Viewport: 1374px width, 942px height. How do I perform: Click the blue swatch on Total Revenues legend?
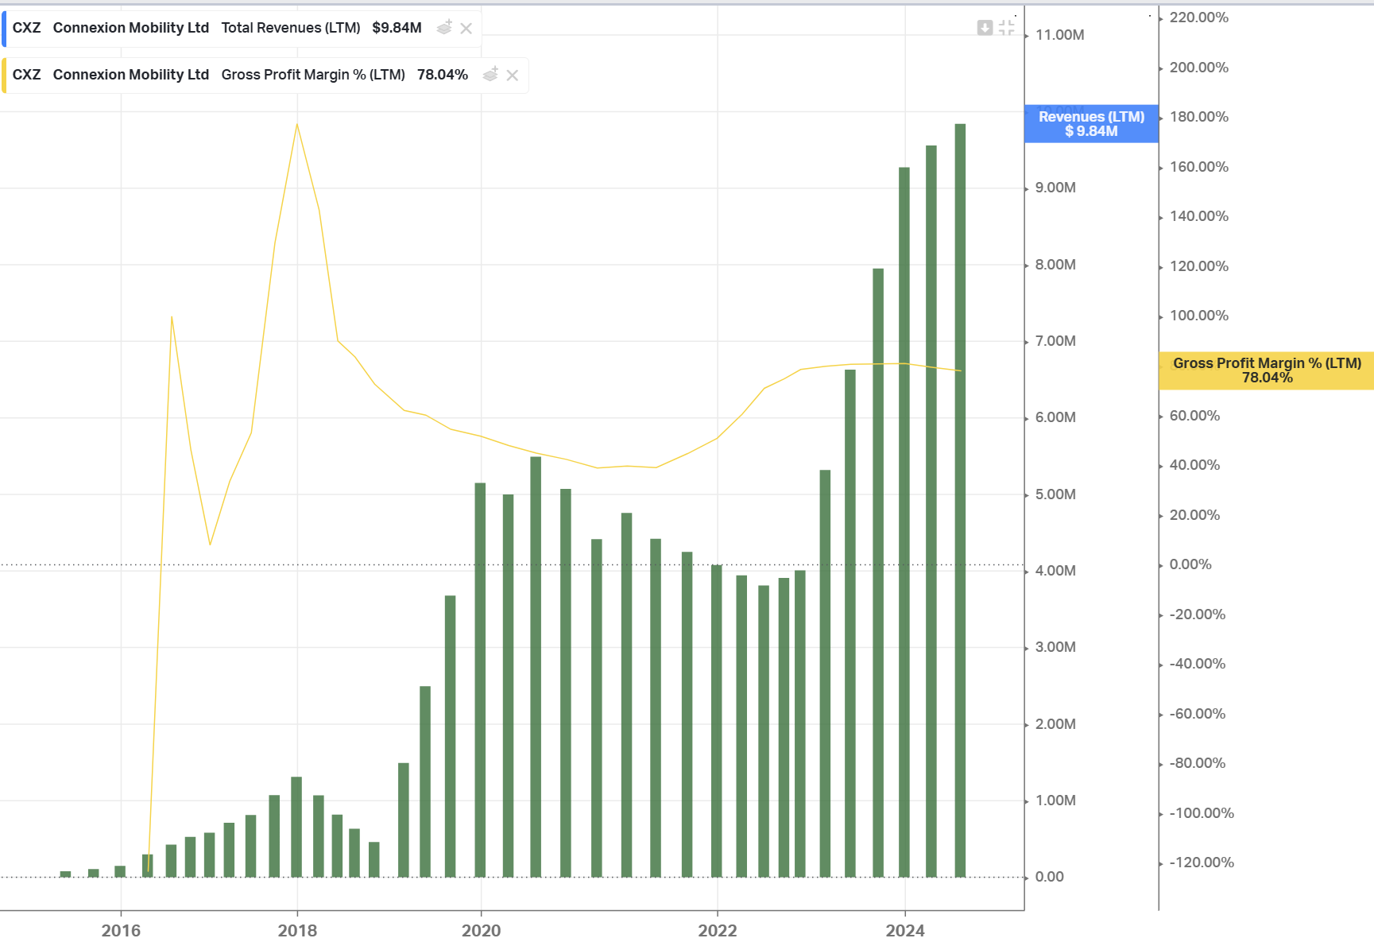4,29
